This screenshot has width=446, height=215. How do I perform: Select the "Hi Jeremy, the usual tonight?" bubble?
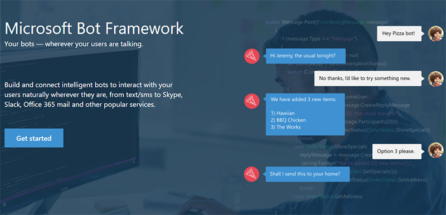tap(306, 56)
